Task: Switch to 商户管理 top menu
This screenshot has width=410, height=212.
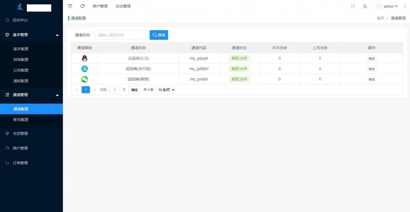Action: (100, 6)
